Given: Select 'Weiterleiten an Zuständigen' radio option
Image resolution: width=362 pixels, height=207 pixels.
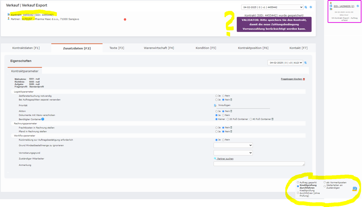Looking at the screenshot, I should 325,186.
